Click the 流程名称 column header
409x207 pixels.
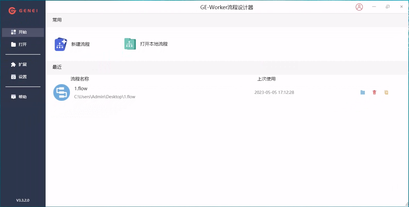[80, 79]
